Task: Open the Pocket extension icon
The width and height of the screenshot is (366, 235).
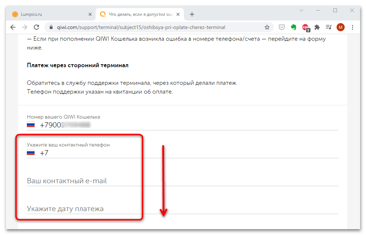Action: tap(281, 27)
